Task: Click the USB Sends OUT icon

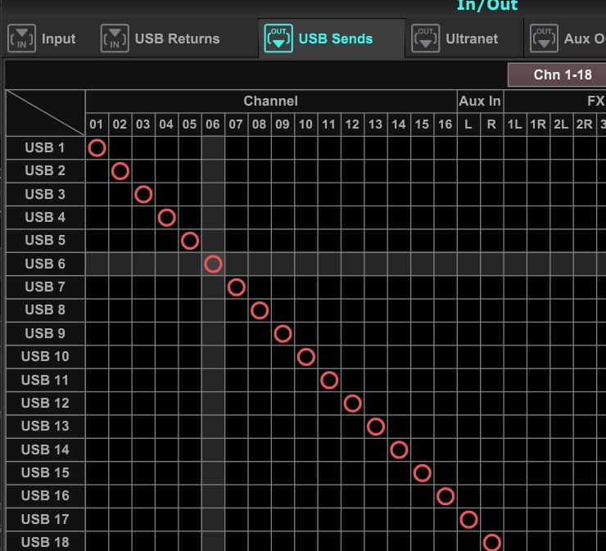Action: tap(278, 38)
